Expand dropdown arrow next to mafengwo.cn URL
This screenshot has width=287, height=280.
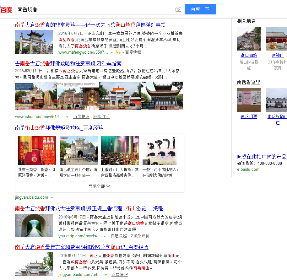tap(111, 53)
